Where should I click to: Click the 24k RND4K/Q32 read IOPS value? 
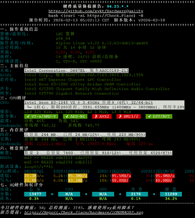pyautogui.click(x=103, y=176)
